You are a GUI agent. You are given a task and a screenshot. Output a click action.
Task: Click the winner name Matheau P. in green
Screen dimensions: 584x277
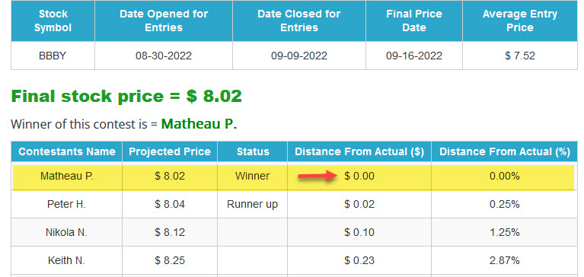click(199, 124)
